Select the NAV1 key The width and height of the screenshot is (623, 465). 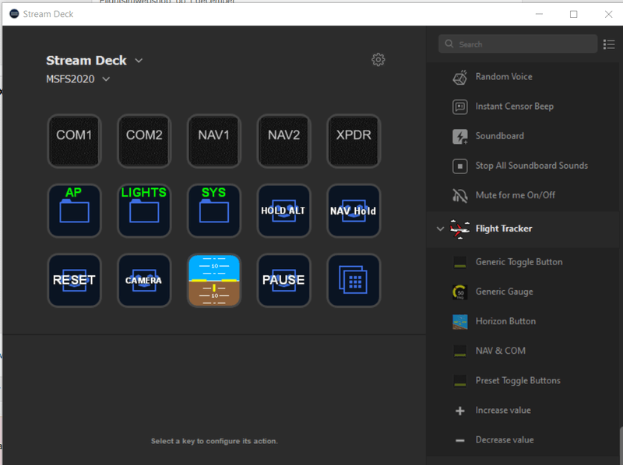click(214, 141)
